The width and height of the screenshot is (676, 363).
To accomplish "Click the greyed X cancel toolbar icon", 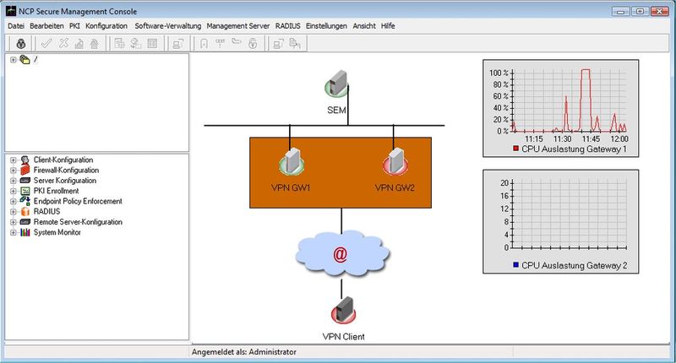I will (x=63, y=44).
